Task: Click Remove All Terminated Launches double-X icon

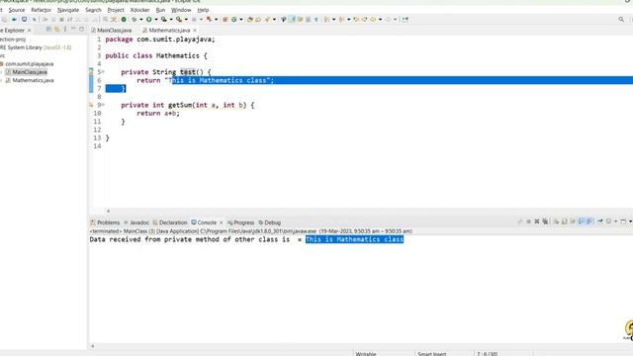Action: point(545,222)
